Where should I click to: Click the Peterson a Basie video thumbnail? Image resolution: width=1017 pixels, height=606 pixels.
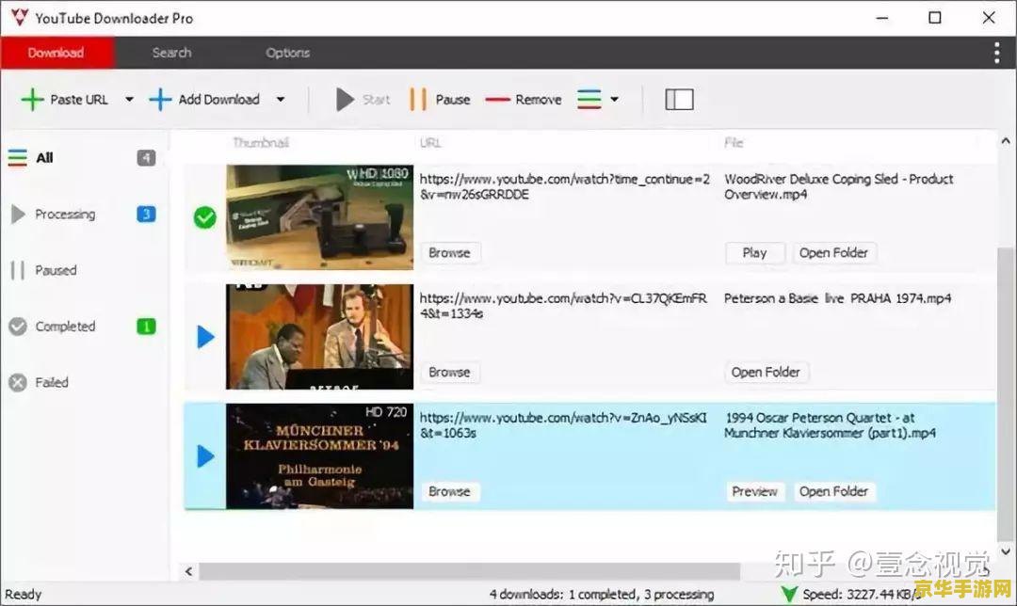click(x=320, y=336)
